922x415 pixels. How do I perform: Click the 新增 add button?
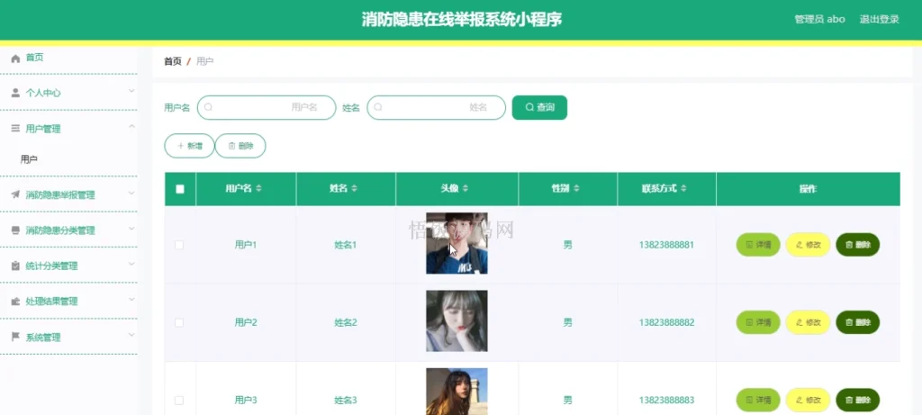pos(189,146)
